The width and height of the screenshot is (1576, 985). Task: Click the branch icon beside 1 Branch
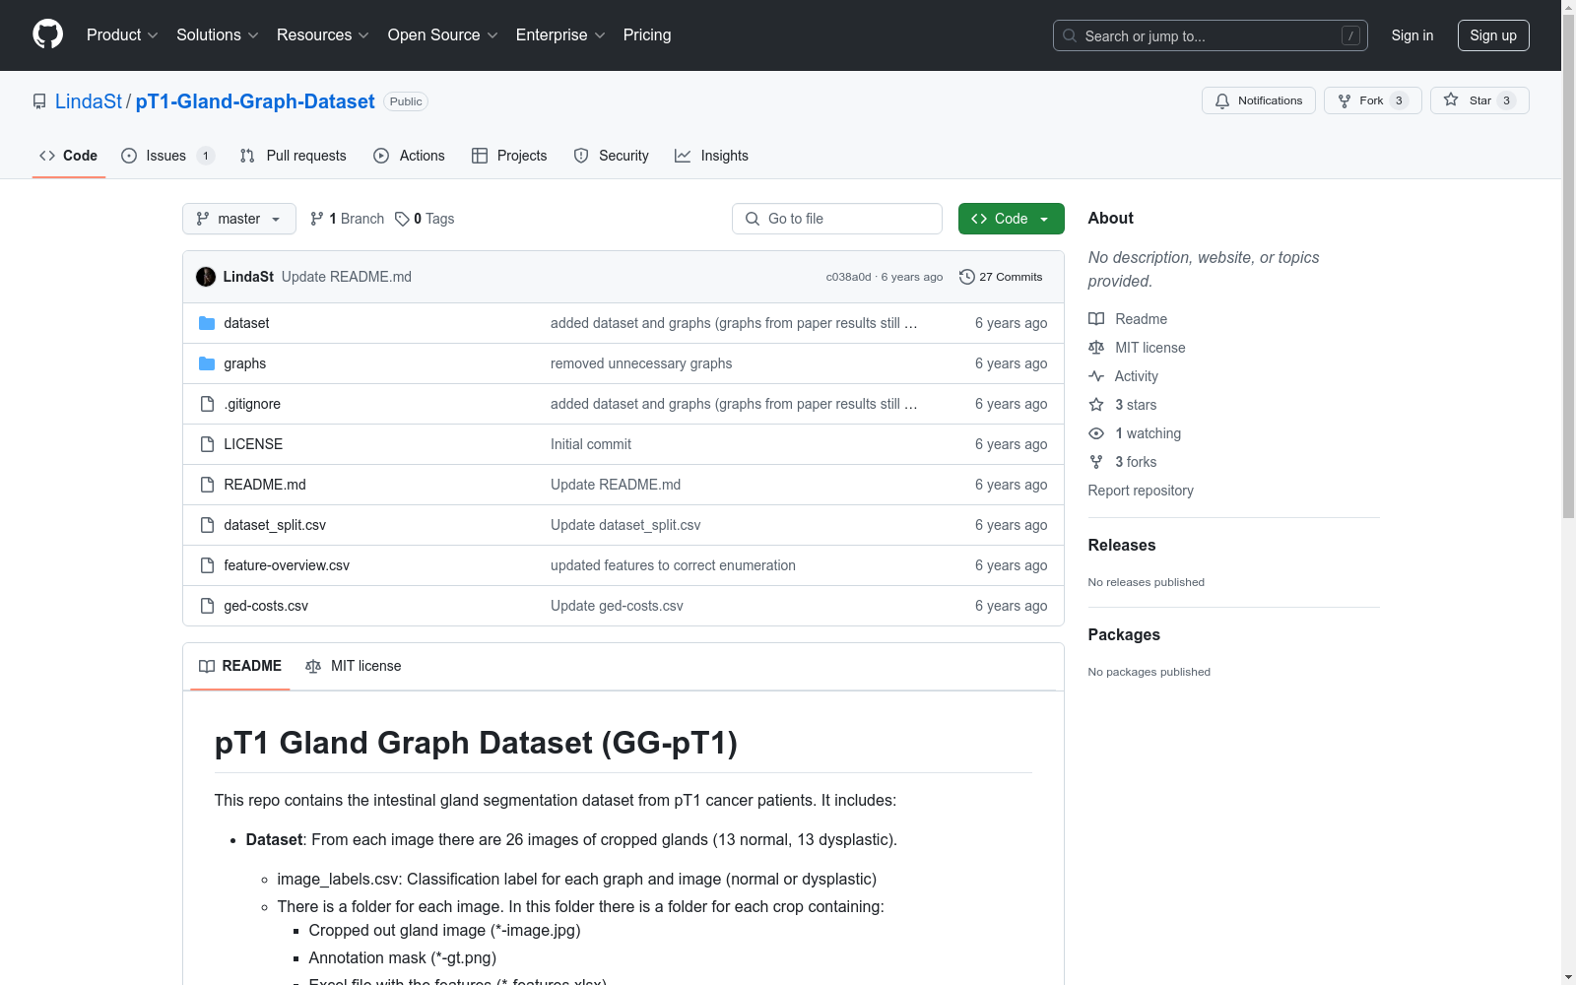(x=317, y=219)
